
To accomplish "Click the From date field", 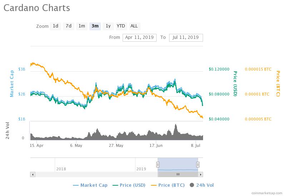I will [x=139, y=37].
